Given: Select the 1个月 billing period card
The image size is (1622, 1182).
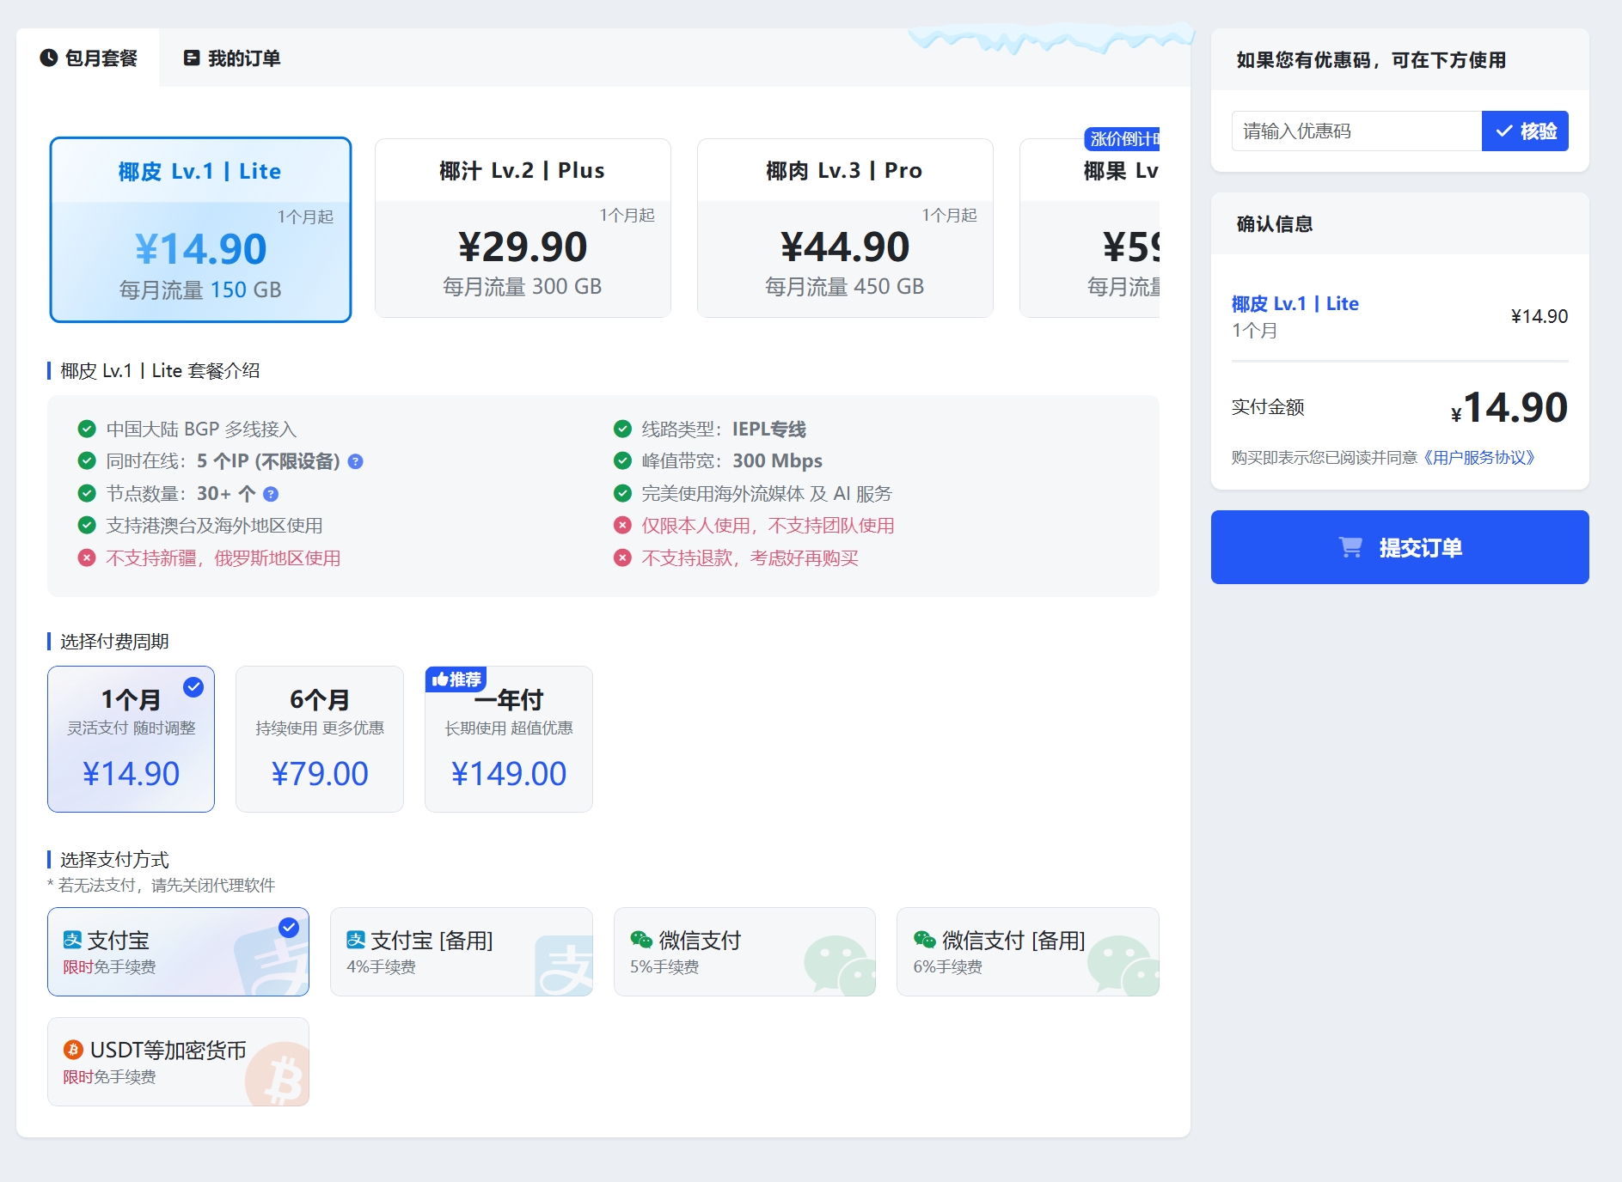Looking at the screenshot, I should 131,739.
